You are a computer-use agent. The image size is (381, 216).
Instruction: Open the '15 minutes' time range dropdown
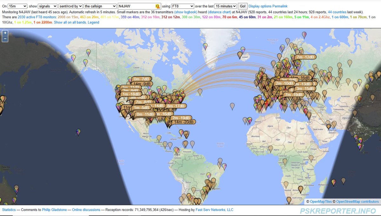pos(226,6)
